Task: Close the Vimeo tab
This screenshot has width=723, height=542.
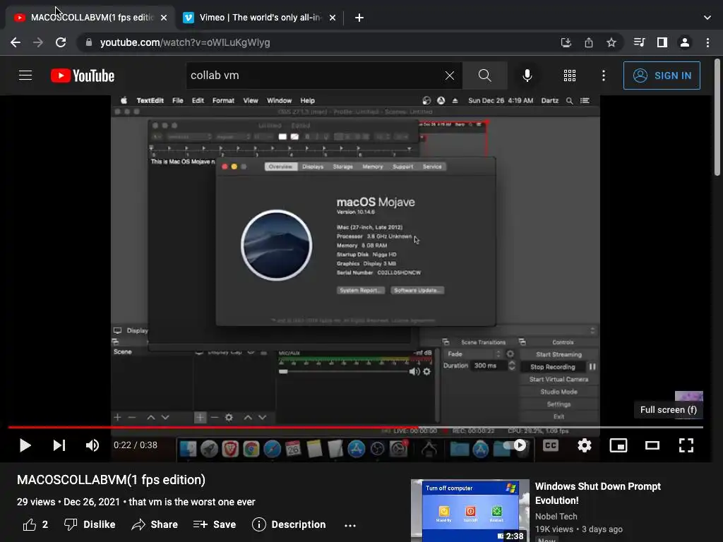Action: 333,18
